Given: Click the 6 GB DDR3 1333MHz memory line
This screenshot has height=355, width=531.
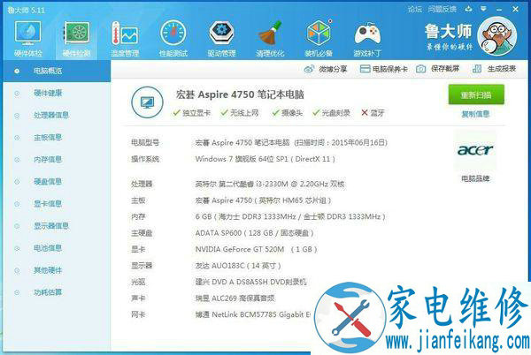Looking at the screenshot, I should tap(290, 216).
